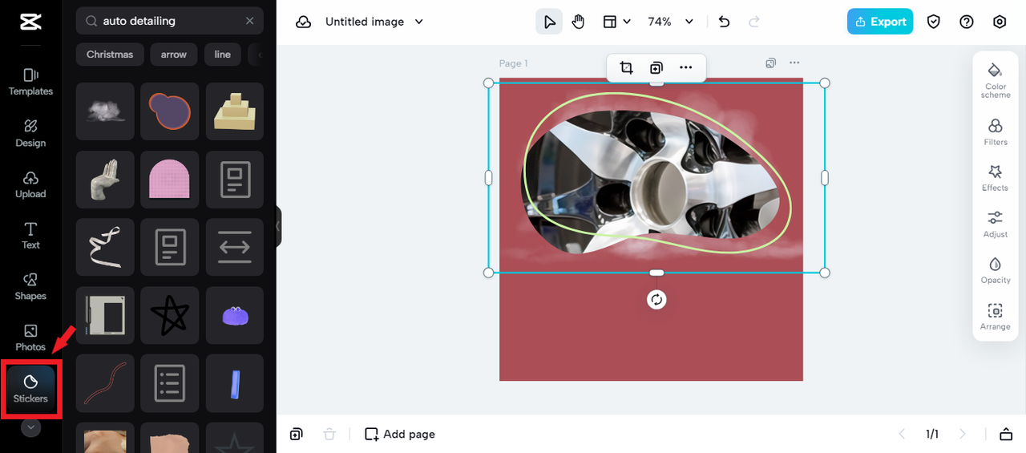Click the sticker search field
1026x453 pixels.
click(170, 21)
